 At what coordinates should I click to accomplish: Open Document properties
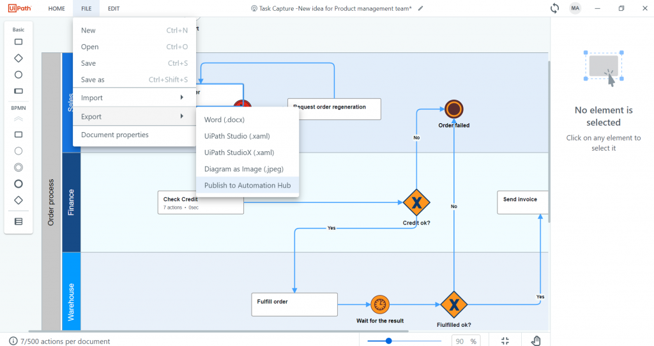click(x=134, y=135)
